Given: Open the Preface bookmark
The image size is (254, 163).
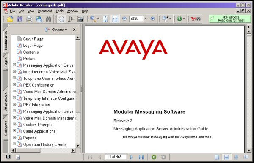Looking at the screenshot, I should (30, 58).
